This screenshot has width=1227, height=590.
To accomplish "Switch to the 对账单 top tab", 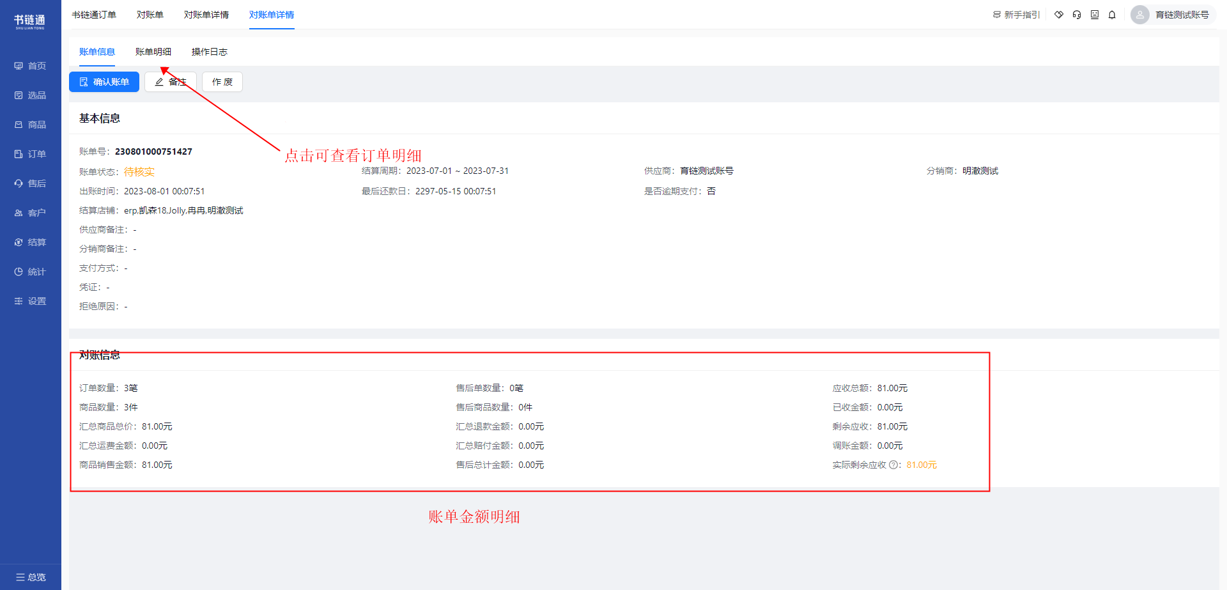I will tap(150, 15).
